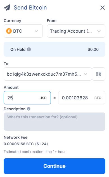Screen dimensions: 109x177
Task: Click the orange Bitcoin logo icon
Action: [x=9, y=31]
